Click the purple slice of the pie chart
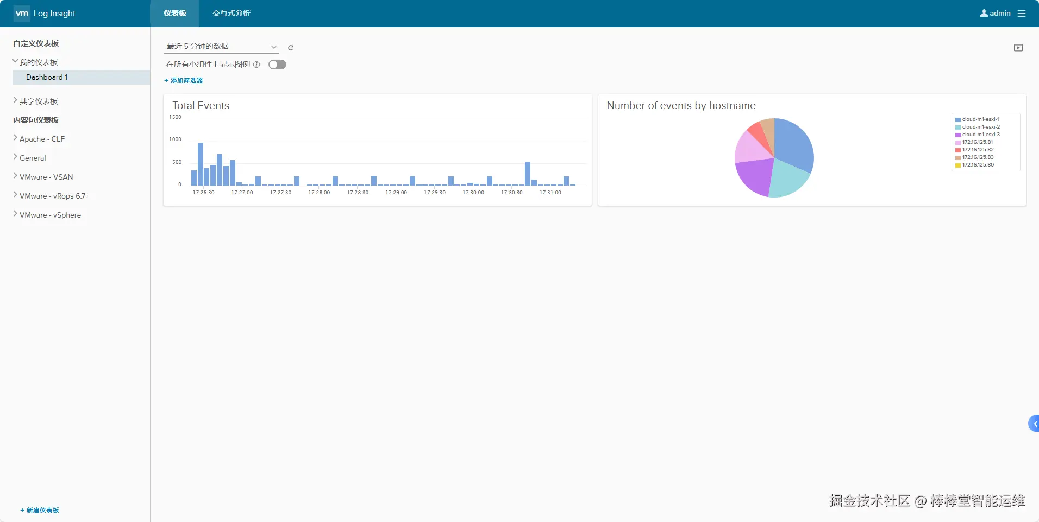The width and height of the screenshot is (1039, 522). click(754, 176)
